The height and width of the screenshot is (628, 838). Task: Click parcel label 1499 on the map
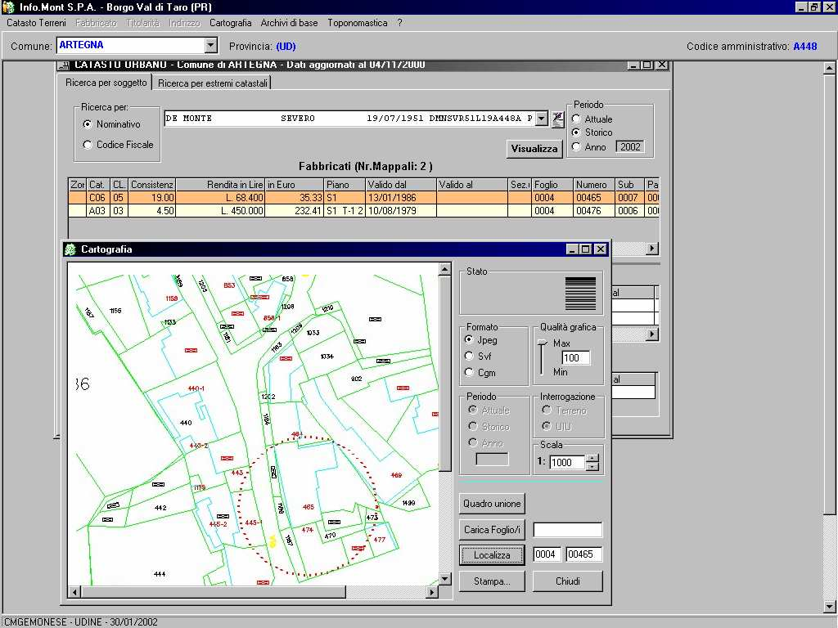coord(409,503)
